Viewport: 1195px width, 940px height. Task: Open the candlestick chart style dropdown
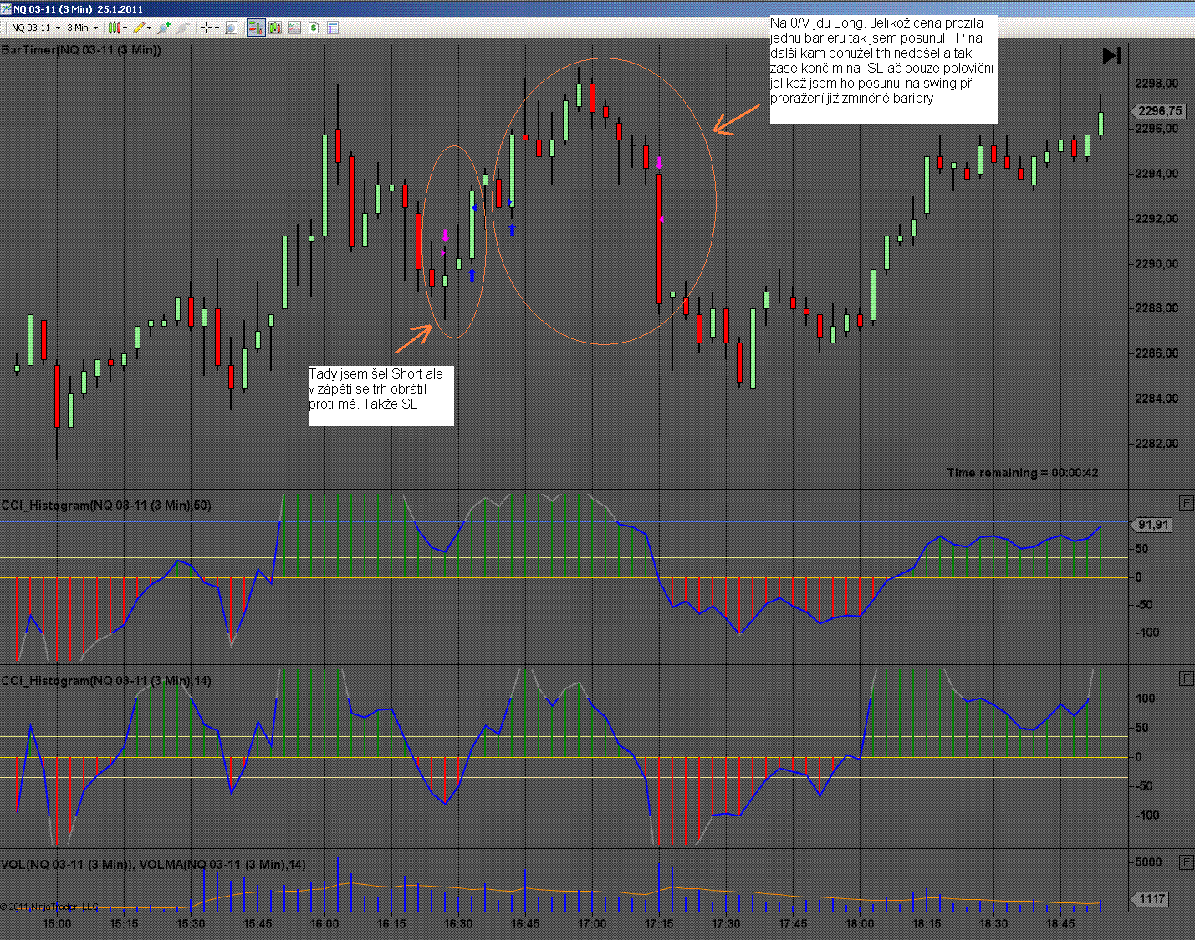[x=117, y=28]
